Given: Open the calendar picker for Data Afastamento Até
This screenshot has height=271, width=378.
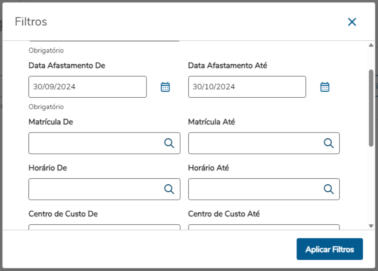Looking at the screenshot, I should (x=325, y=87).
